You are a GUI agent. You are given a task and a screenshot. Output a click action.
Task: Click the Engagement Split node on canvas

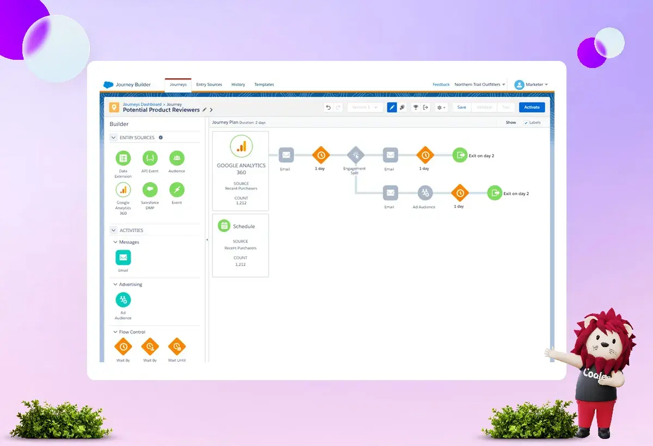[x=355, y=155]
